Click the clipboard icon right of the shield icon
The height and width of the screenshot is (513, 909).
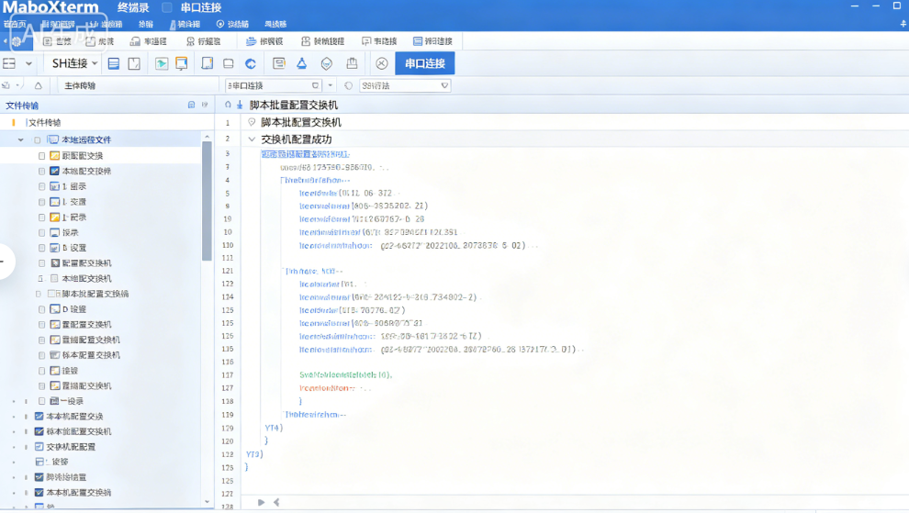(352, 63)
